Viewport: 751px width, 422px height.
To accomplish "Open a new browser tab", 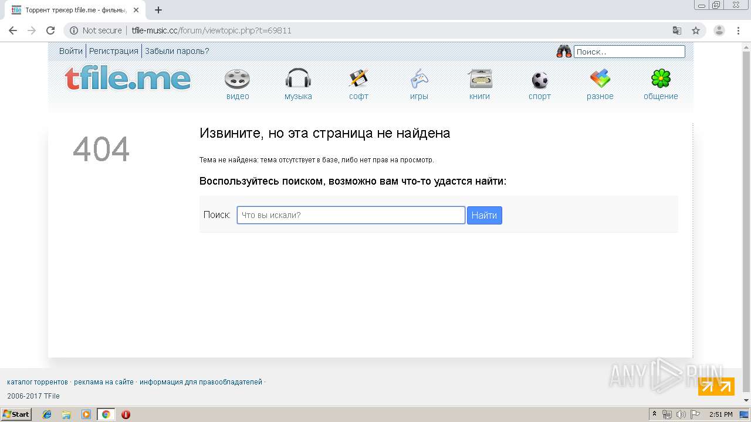I will pyautogui.click(x=158, y=10).
